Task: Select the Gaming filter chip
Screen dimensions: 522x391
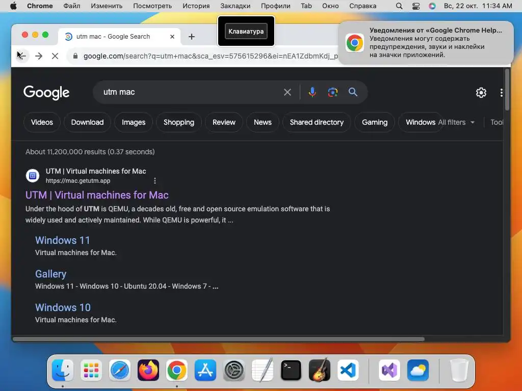Action: click(375, 122)
